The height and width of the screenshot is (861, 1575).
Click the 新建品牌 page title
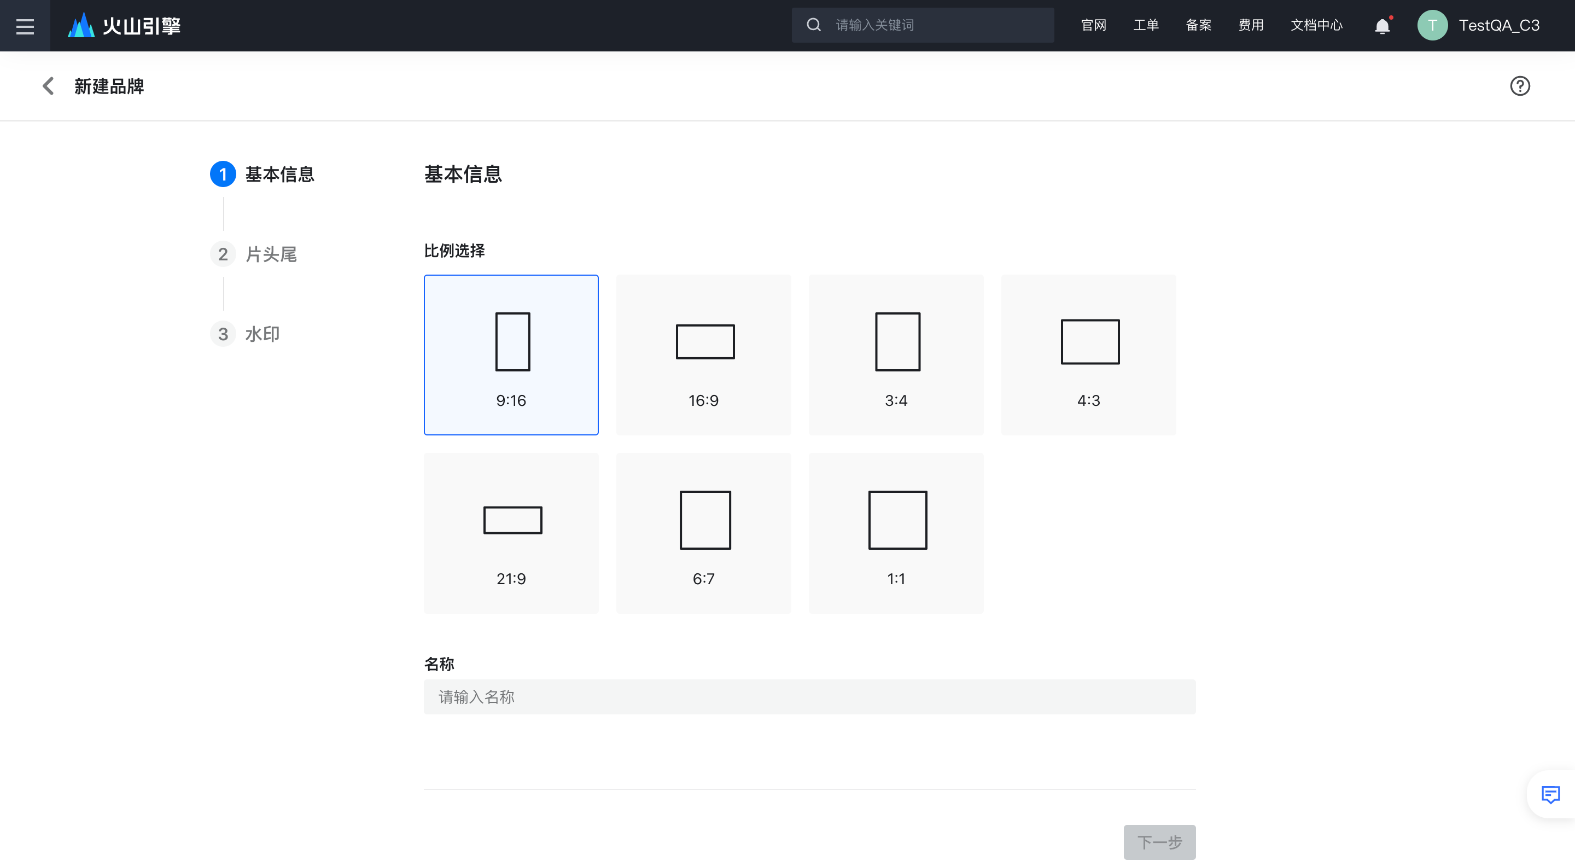(x=109, y=86)
